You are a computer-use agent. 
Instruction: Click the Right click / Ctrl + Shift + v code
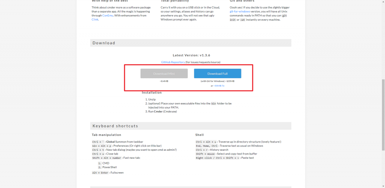tap(217, 158)
